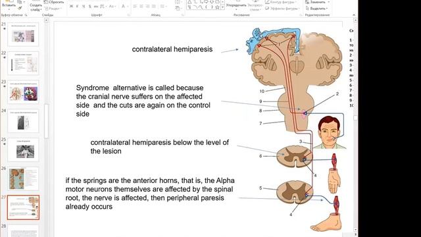Image resolution: width=421 pixels, height=237 pixels.
Task: Open the character spacing dropdown
Action: 103,6
